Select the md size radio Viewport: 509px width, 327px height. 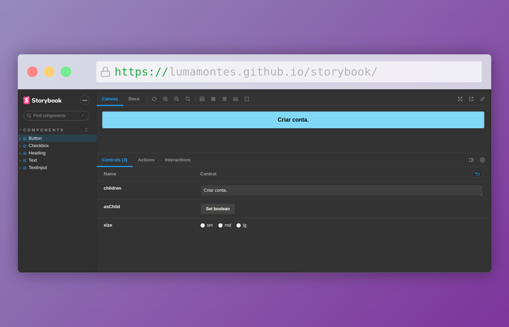(x=220, y=225)
